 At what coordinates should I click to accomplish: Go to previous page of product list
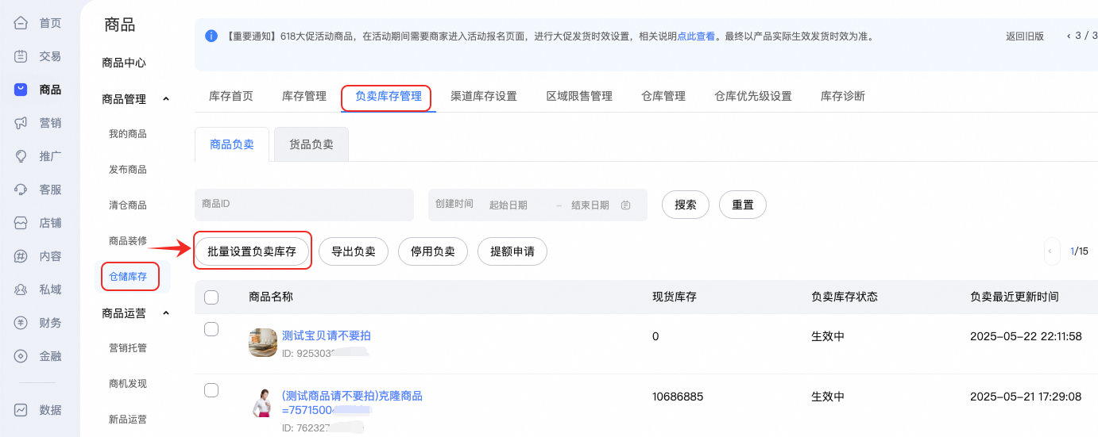pyautogui.click(x=1052, y=251)
